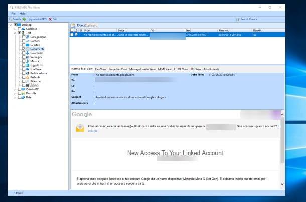Check the Collegamenti folder checkbox
The image size is (306, 202).
click(x=24, y=37)
